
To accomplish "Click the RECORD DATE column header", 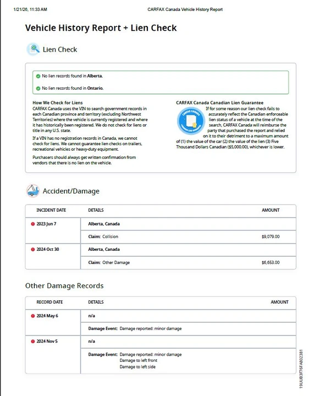I will [x=49, y=302].
